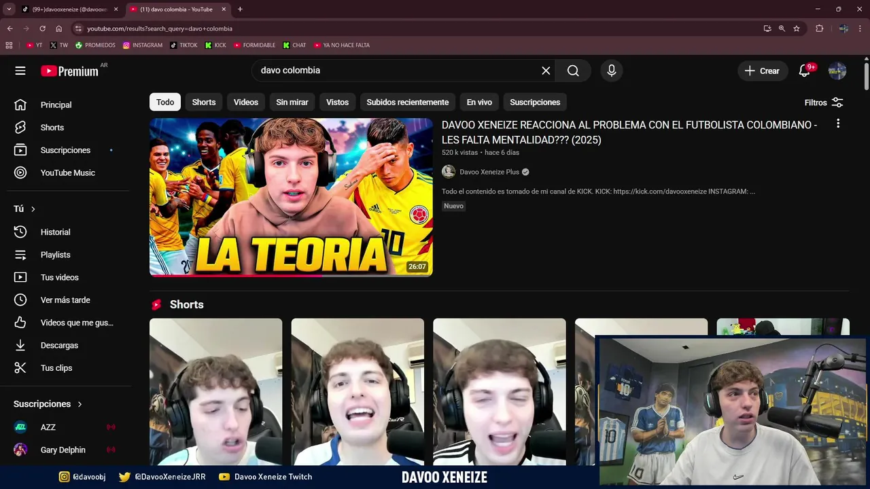The image size is (870, 489).
Task: Click the YouTube Premium logo
Action: pos(69,71)
